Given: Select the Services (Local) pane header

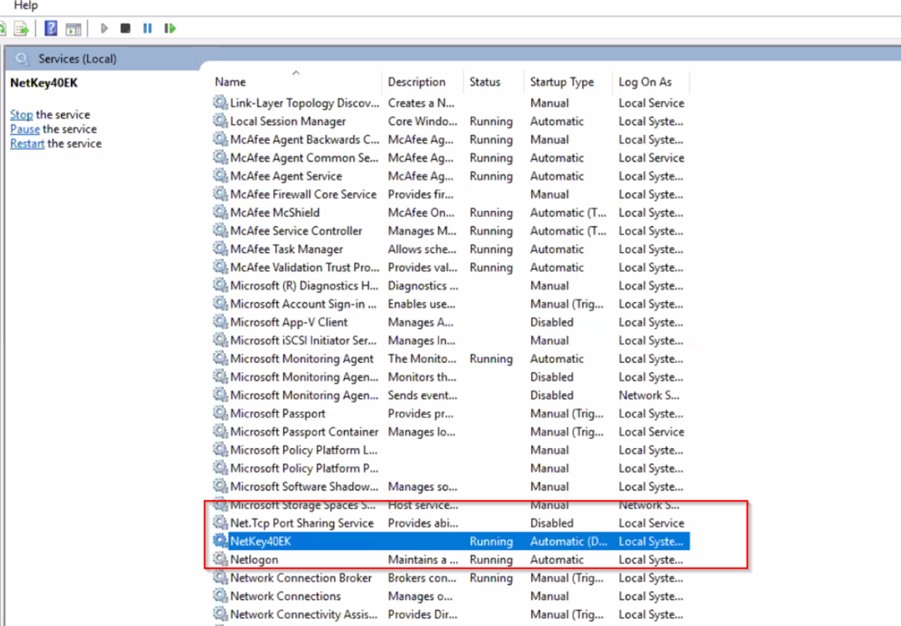Looking at the screenshot, I should point(77,59).
